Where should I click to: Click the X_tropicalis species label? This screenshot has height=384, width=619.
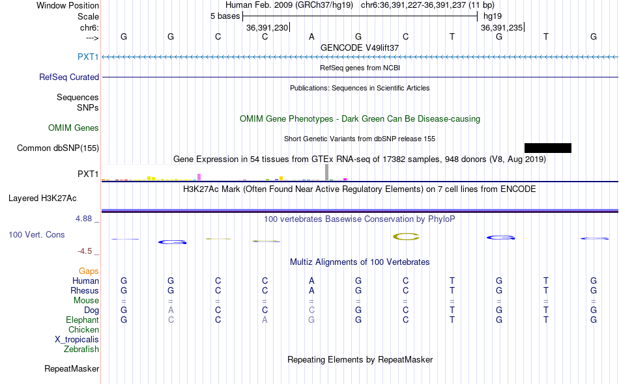coord(77,340)
